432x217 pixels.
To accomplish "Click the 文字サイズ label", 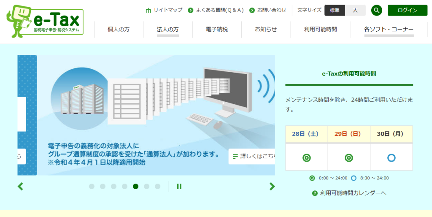I will [309, 10].
